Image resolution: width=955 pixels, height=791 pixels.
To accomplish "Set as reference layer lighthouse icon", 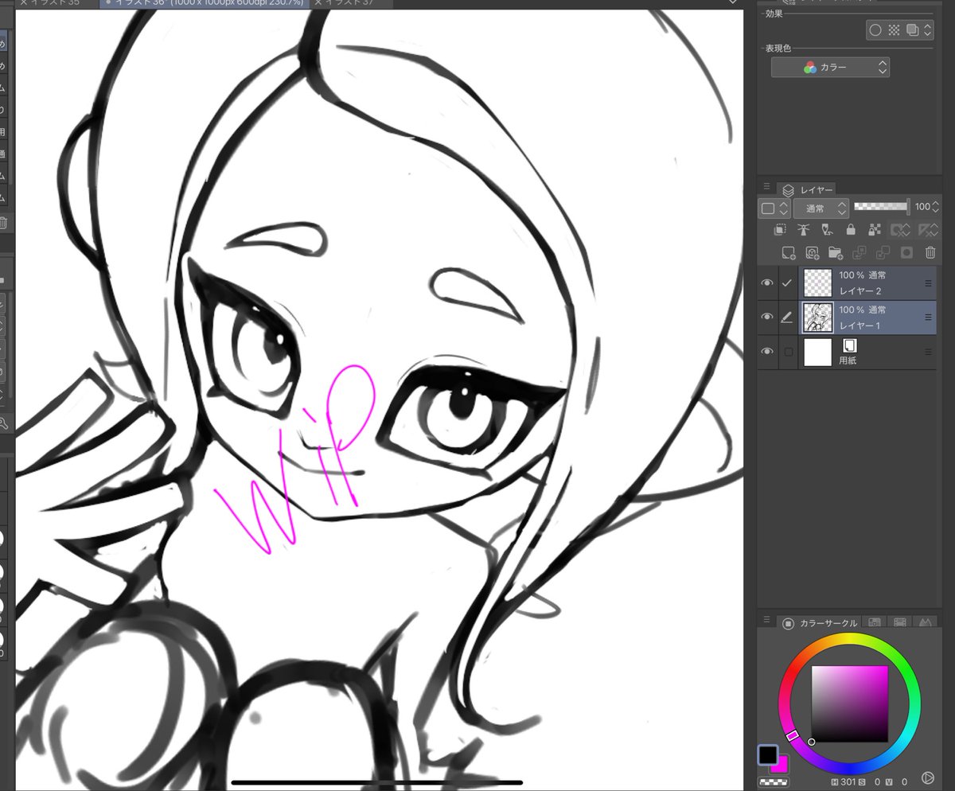I will [805, 230].
